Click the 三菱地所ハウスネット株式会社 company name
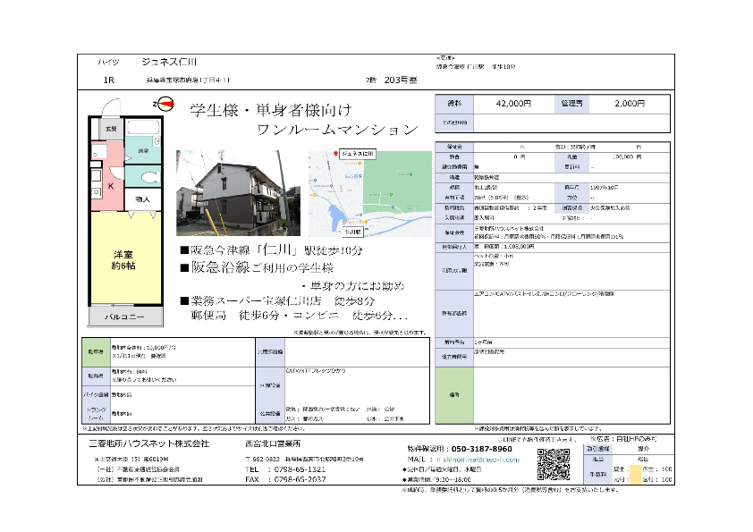The height and width of the screenshot is (532, 753). [148, 443]
